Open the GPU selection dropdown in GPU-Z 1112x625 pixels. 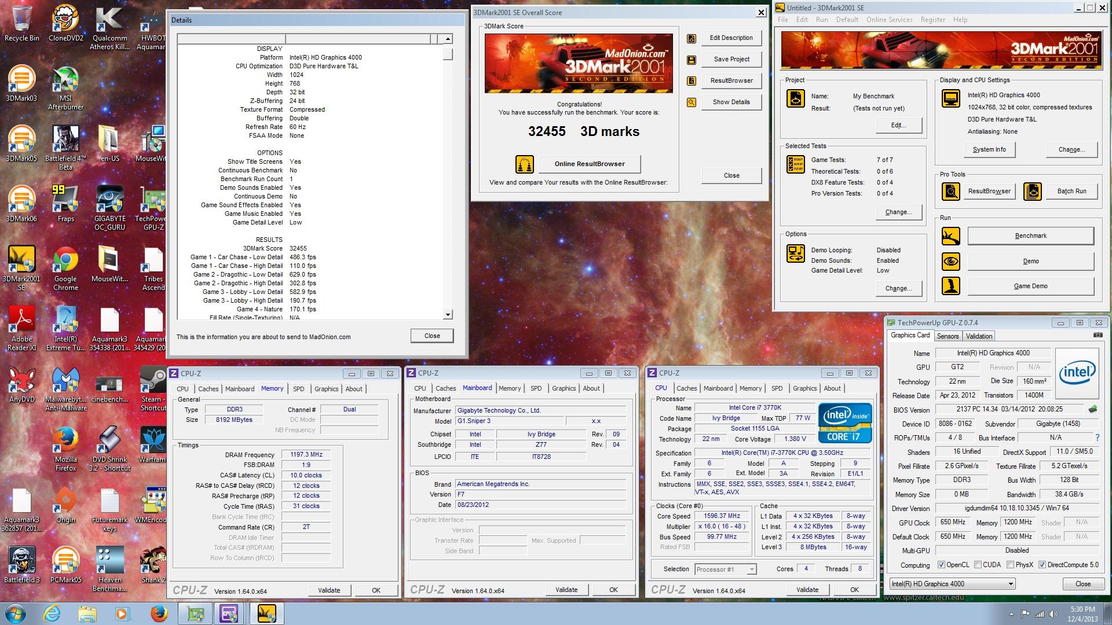[952, 583]
